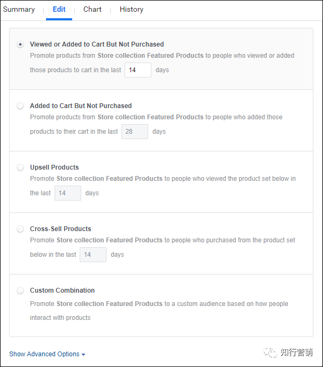This screenshot has height=367, width=323.
Task: Choose the Upsell Products radio button
Action: coord(20,167)
